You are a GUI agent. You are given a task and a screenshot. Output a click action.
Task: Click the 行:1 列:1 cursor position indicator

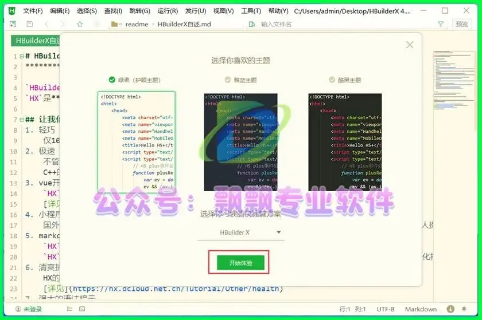(x=352, y=309)
